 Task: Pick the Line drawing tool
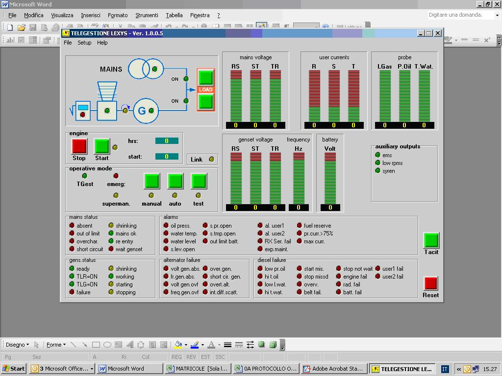(74, 345)
